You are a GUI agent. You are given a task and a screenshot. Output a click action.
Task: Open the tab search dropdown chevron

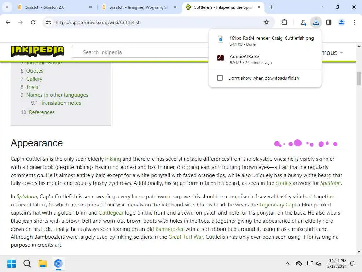[7, 7]
